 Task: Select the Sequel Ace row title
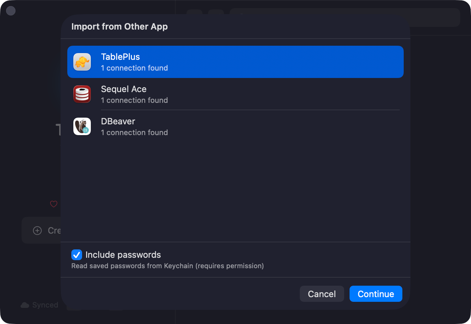pyautogui.click(x=124, y=89)
